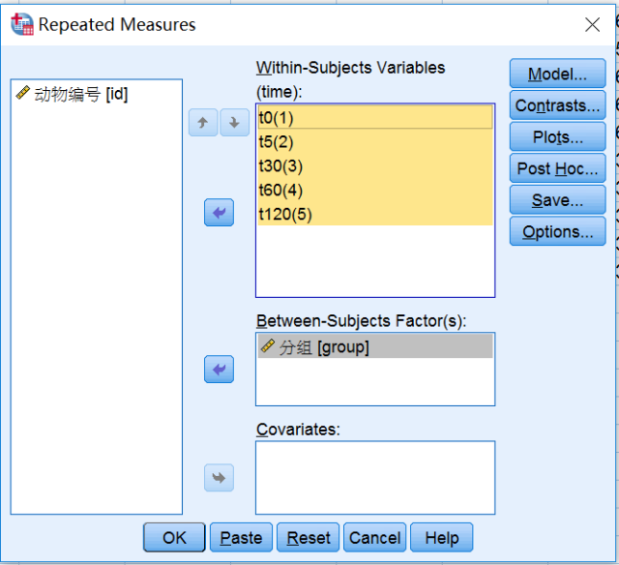
Task: Click the arrow button beside Covariates
Action: pyautogui.click(x=220, y=478)
